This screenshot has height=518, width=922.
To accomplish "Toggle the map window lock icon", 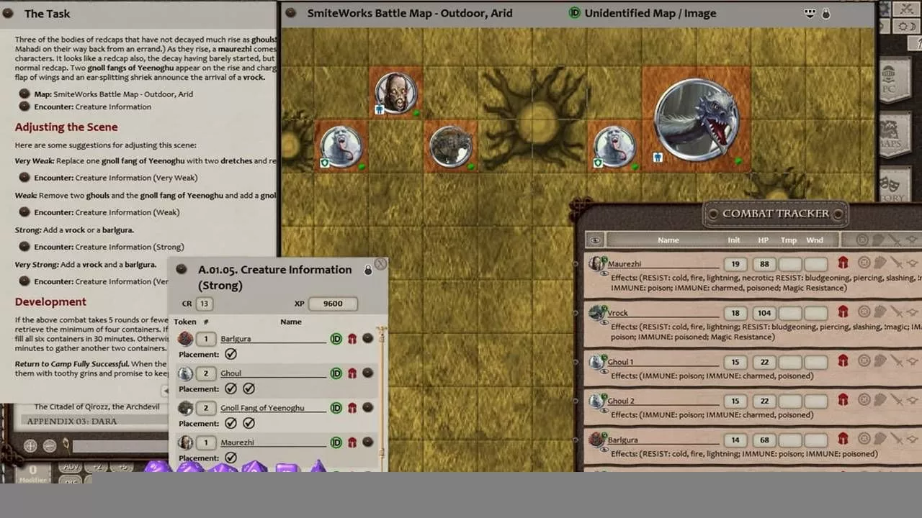I will [x=826, y=13].
